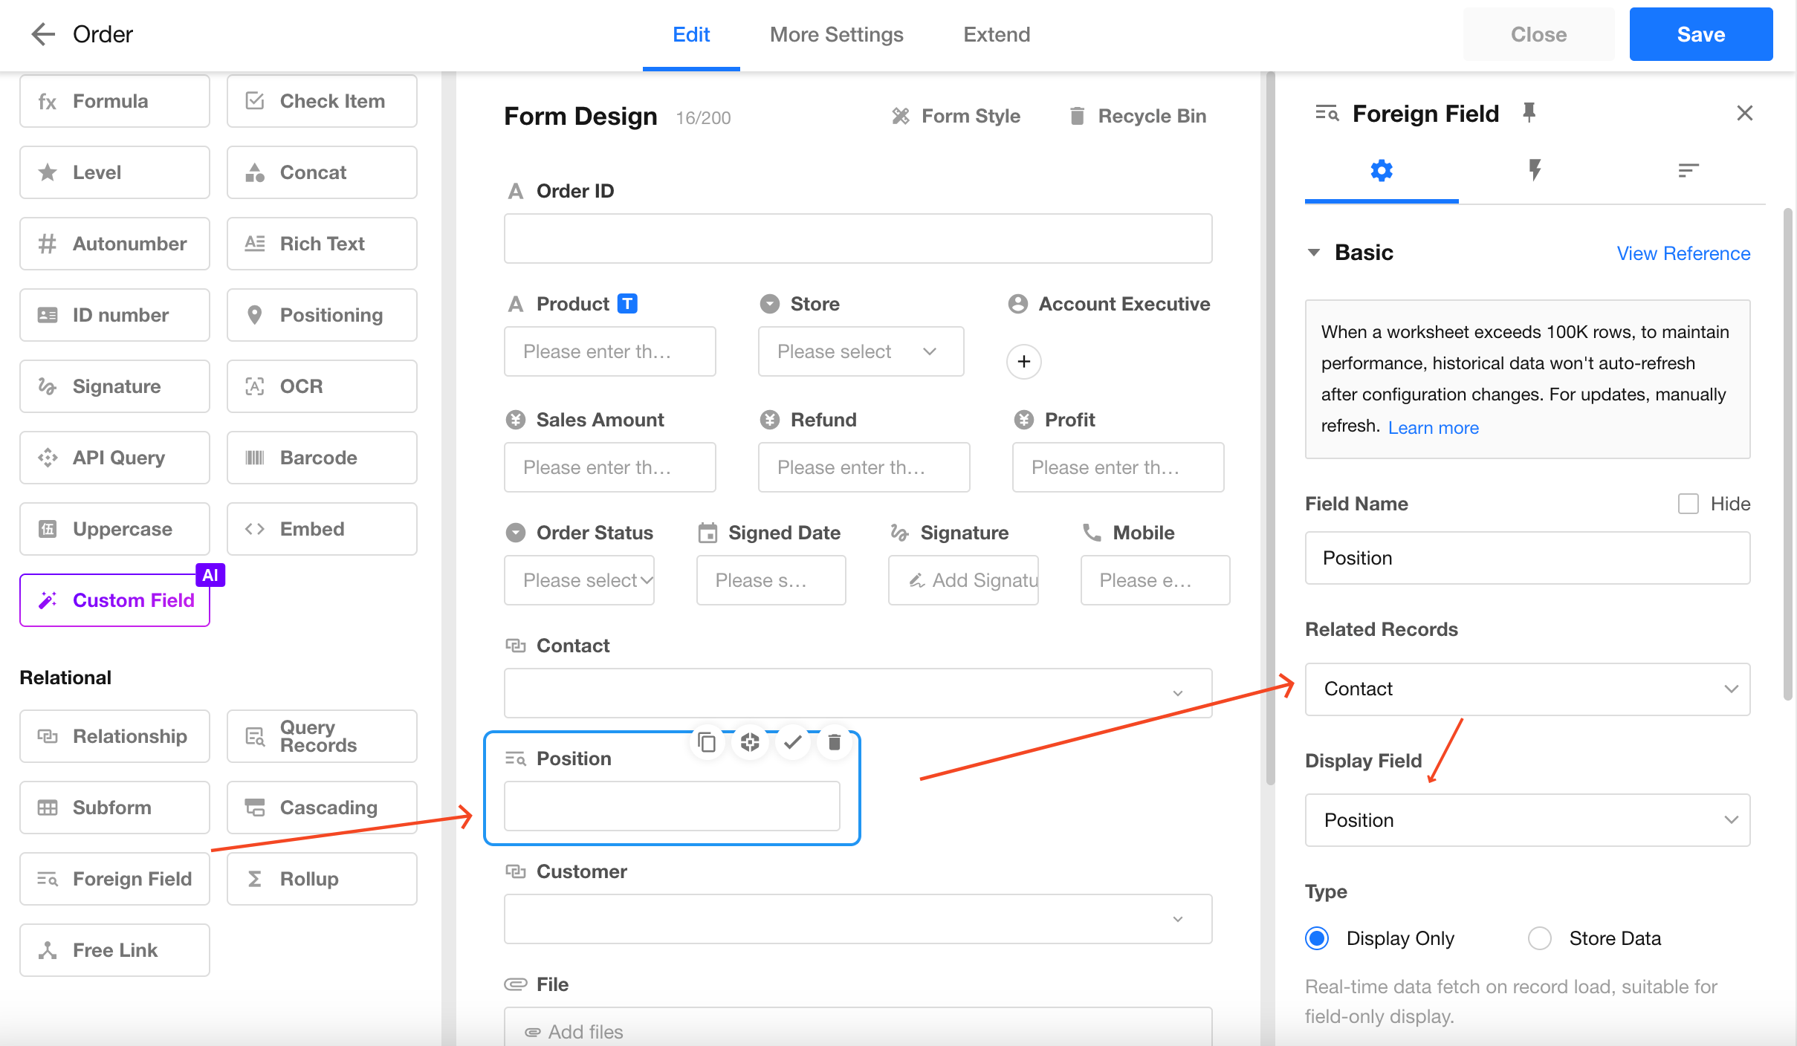Viewport: 1797px width, 1046px height.
Task: Add a Foreign Field from the palette
Action: [x=114, y=879]
